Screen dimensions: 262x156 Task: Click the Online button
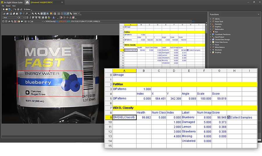(27, 9)
